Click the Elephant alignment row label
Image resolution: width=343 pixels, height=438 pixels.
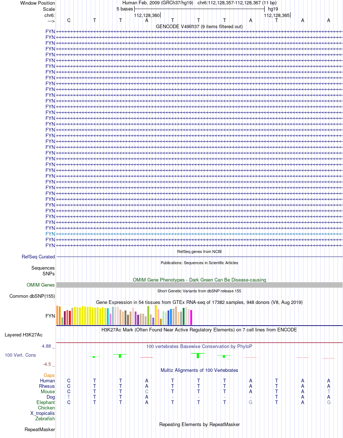[46, 403]
